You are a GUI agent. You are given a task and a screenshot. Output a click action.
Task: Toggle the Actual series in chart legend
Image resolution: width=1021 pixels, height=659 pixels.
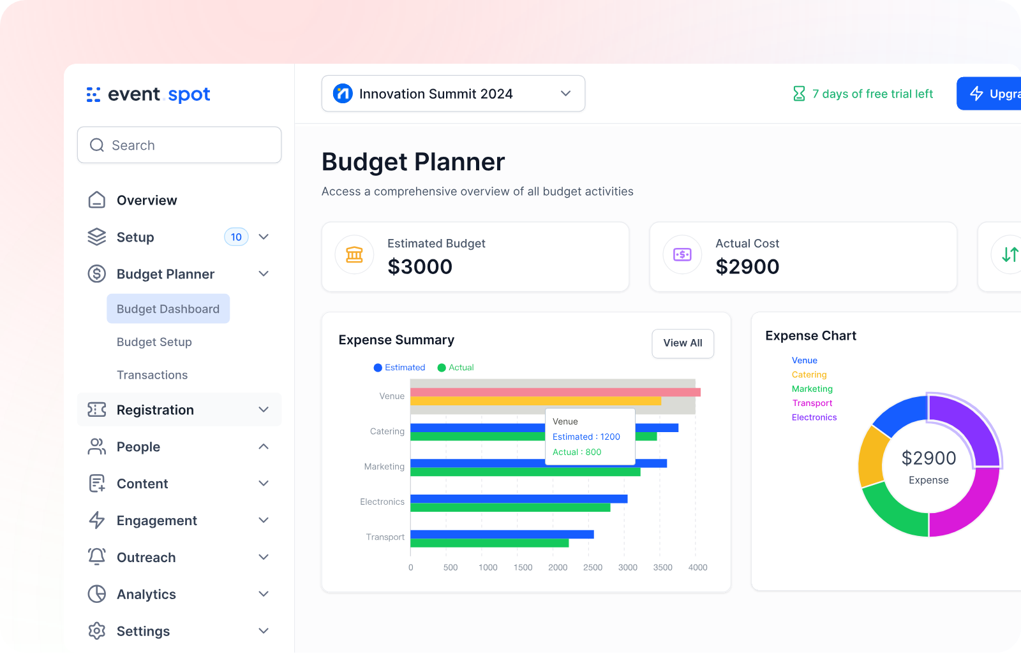[456, 368]
